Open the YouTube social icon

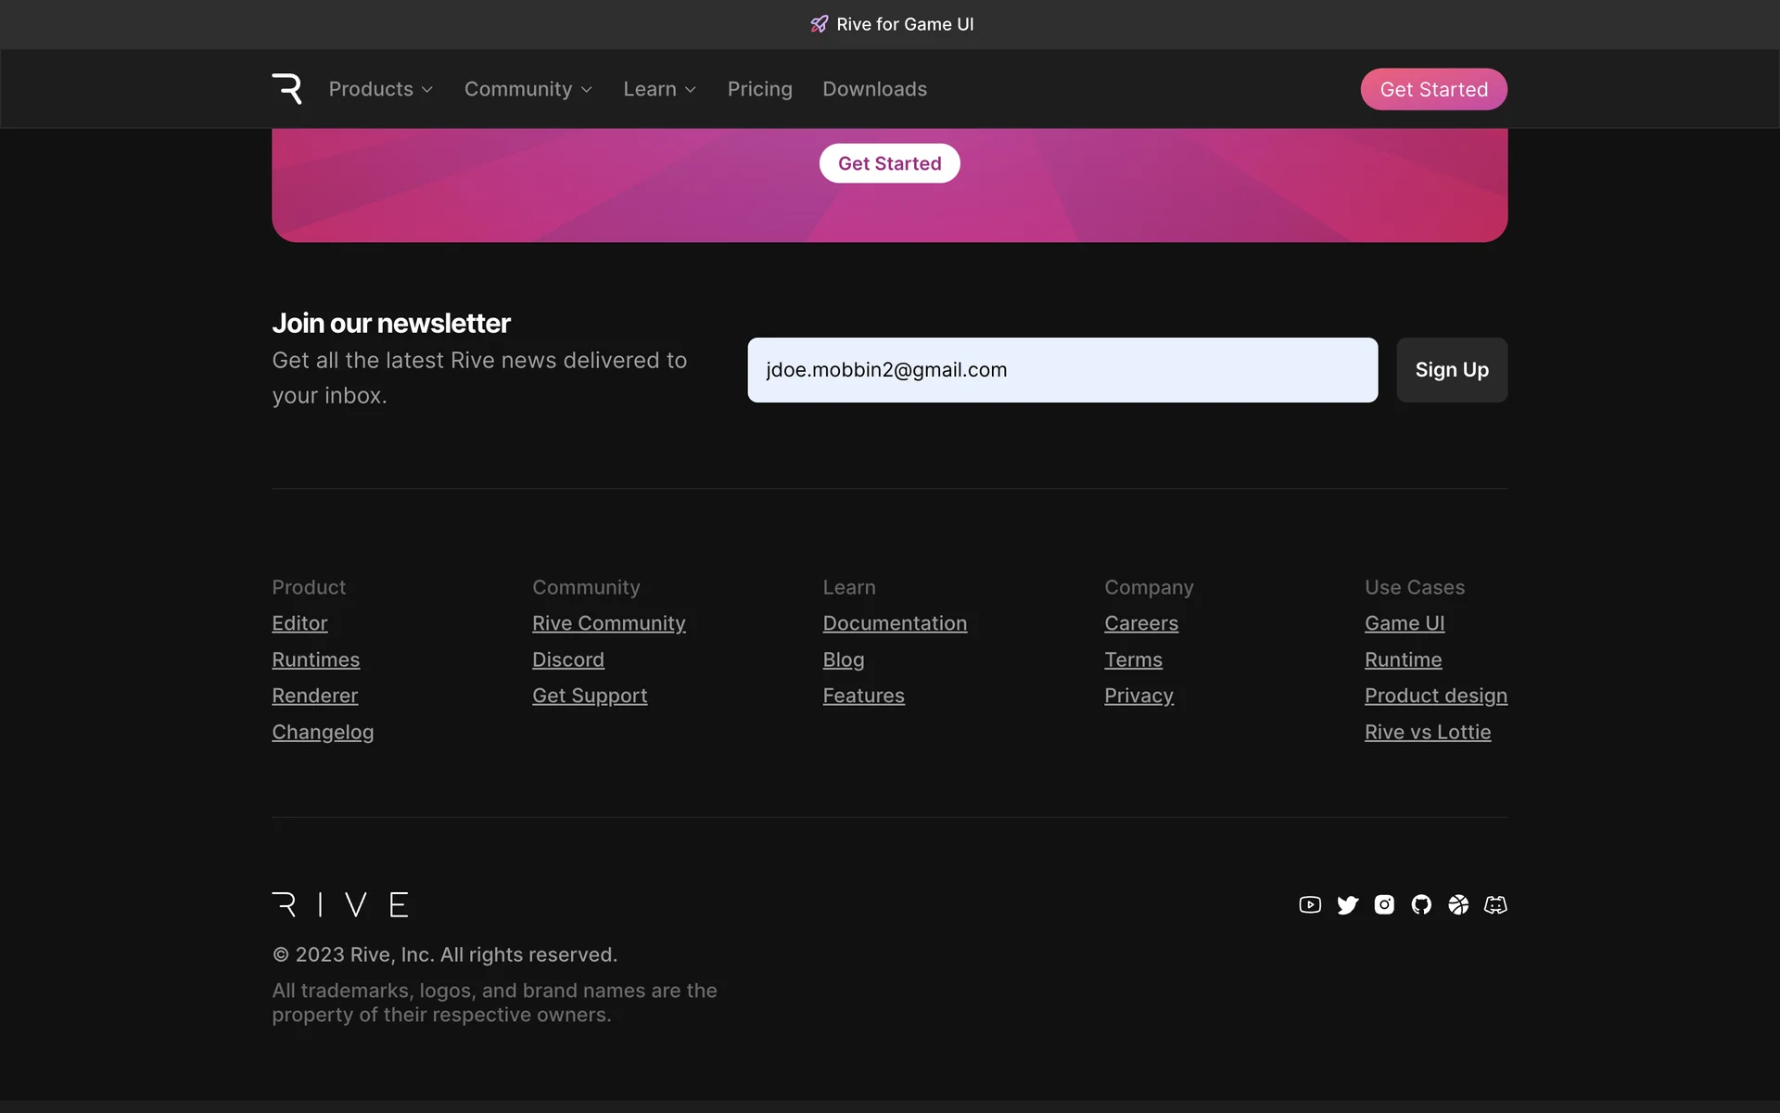1310,904
